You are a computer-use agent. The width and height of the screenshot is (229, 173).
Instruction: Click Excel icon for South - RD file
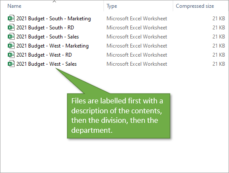(x=11, y=27)
